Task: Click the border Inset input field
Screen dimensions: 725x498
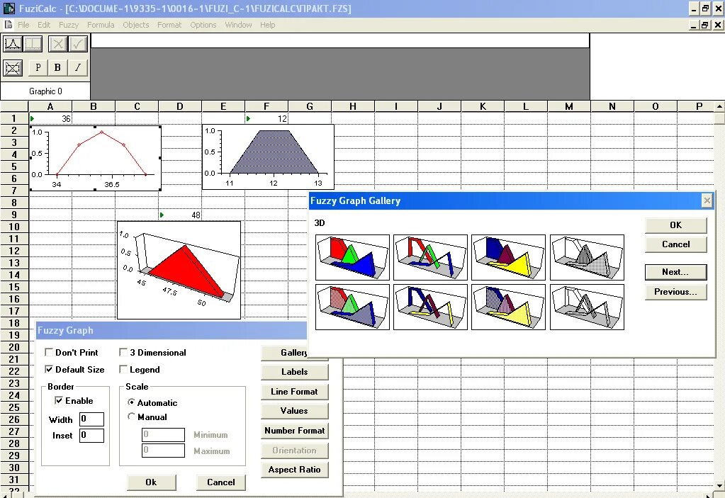Action: click(x=91, y=435)
